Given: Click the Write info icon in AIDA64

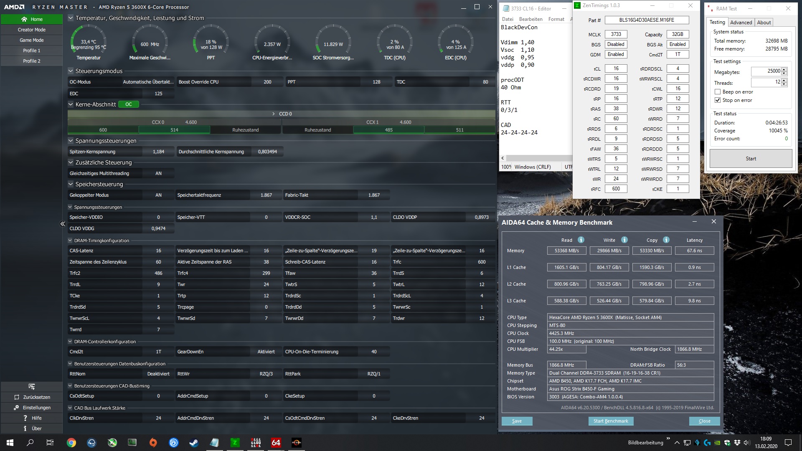Looking at the screenshot, I should (x=624, y=240).
